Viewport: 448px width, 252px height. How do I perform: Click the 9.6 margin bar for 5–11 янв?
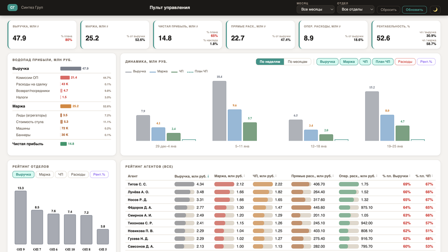tap(234, 125)
